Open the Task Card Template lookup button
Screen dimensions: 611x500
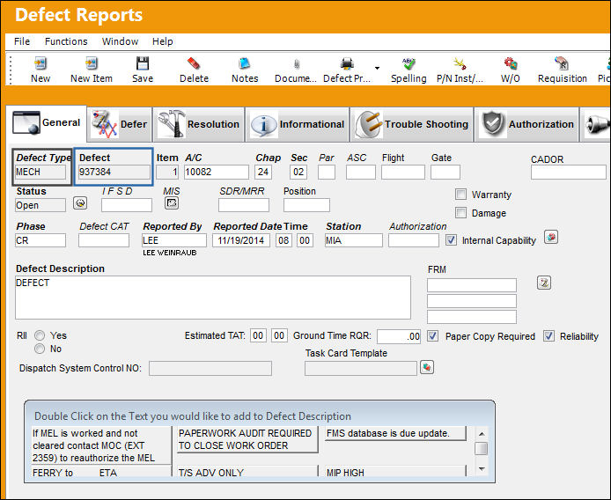[x=427, y=367]
